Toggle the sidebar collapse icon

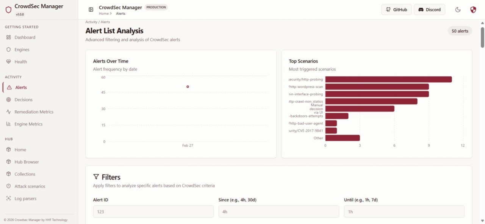click(91, 9)
